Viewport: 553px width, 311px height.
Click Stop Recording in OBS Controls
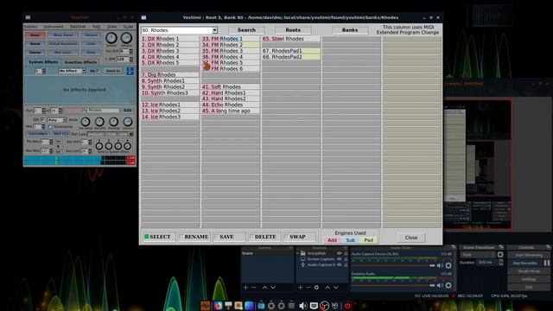524,263
